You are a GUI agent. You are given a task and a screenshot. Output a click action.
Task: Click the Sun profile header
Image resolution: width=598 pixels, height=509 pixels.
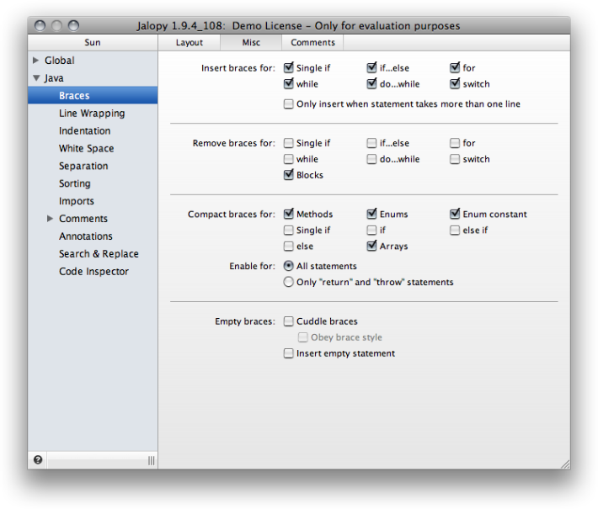[x=93, y=42]
